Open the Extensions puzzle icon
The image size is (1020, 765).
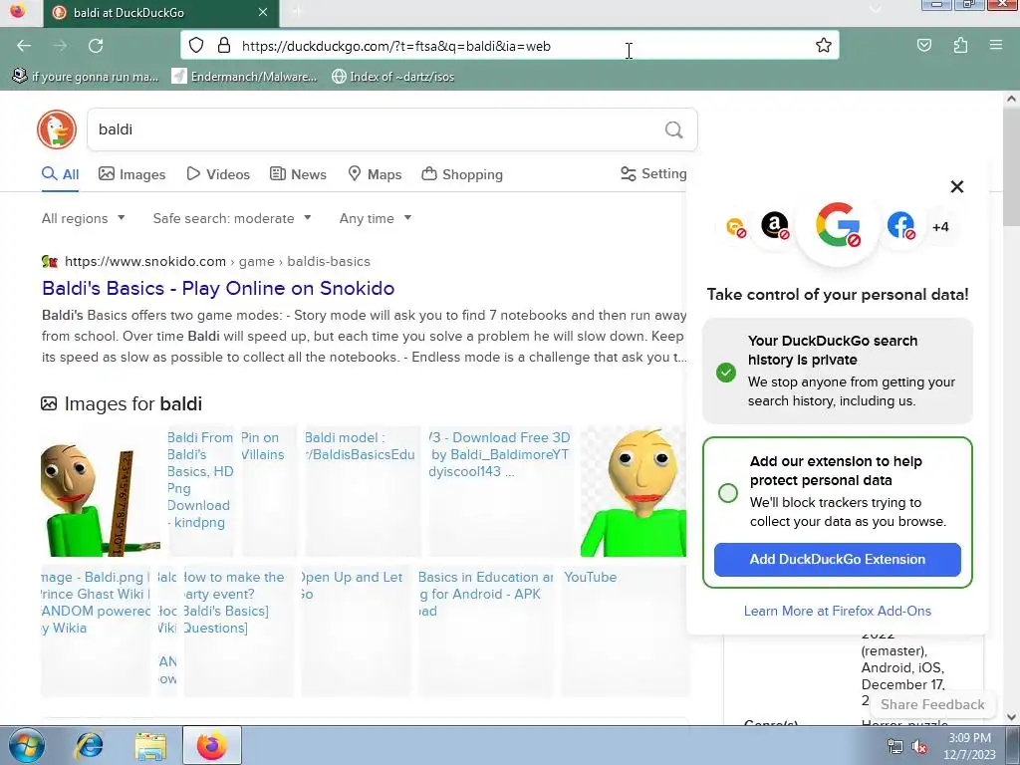coord(960,45)
